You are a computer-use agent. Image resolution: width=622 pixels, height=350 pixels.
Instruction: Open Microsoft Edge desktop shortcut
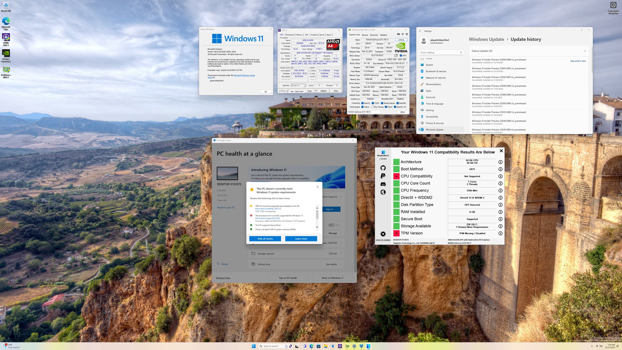coord(6,23)
